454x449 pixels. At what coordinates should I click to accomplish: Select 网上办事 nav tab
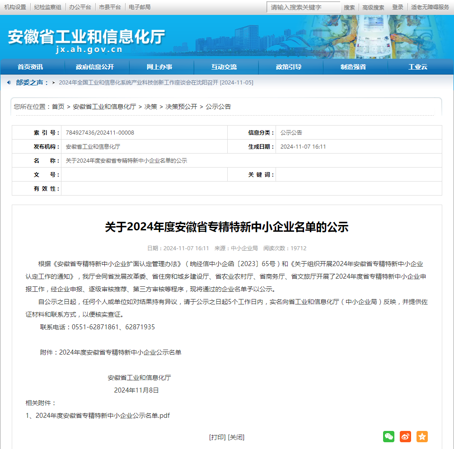(x=159, y=67)
